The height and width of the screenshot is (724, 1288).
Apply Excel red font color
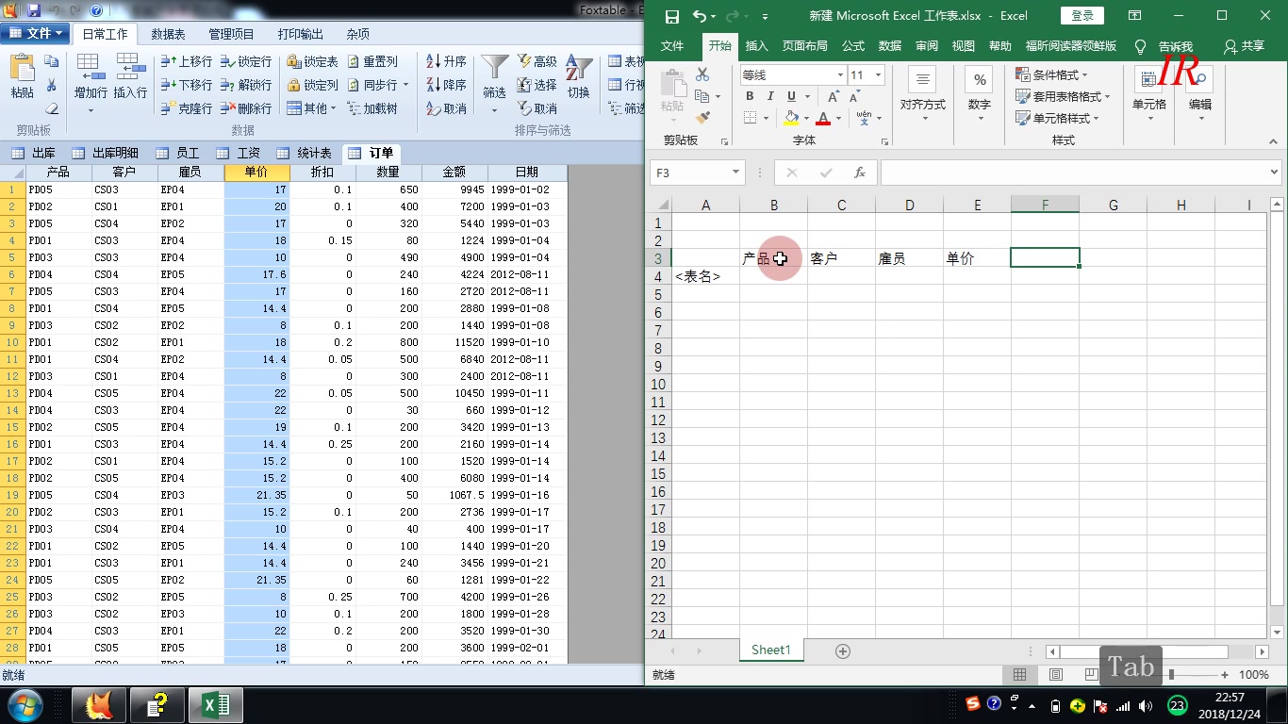[x=823, y=119]
